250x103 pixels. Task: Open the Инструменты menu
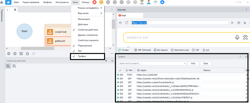coord(62,2)
